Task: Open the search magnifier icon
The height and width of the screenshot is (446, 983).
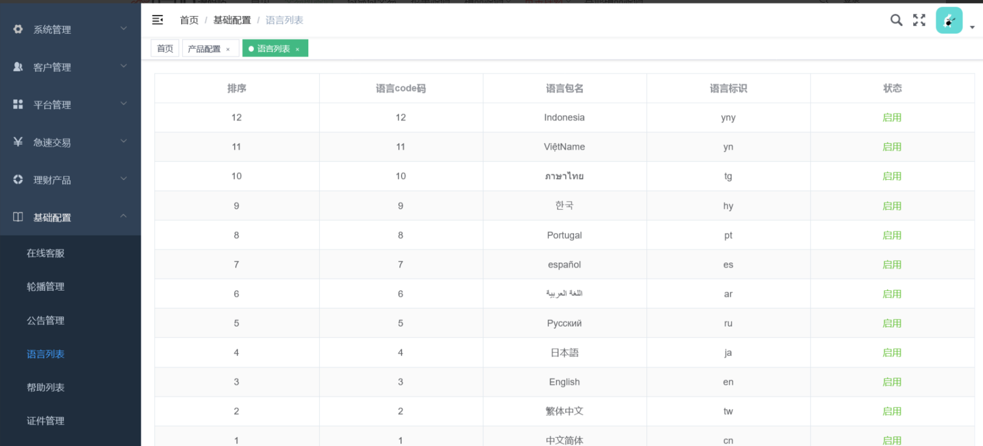Action: tap(896, 20)
